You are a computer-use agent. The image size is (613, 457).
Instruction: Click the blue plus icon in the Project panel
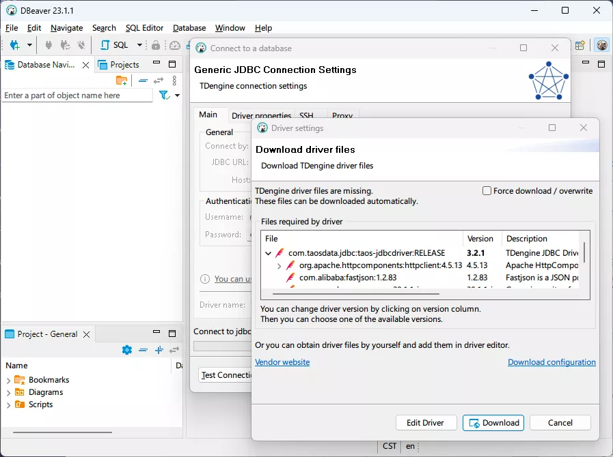[x=159, y=350]
